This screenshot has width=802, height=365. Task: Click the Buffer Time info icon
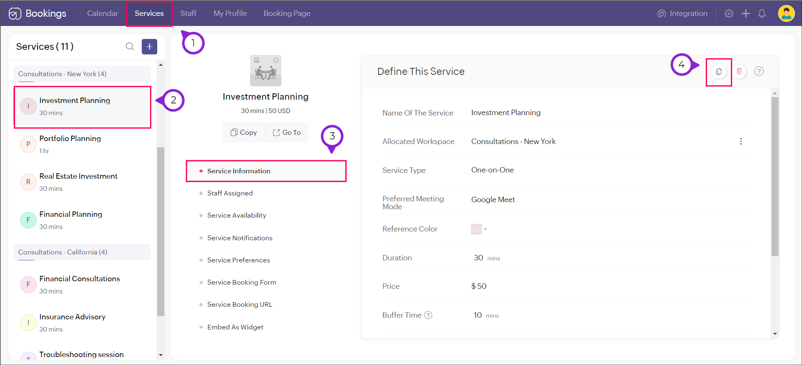point(428,315)
